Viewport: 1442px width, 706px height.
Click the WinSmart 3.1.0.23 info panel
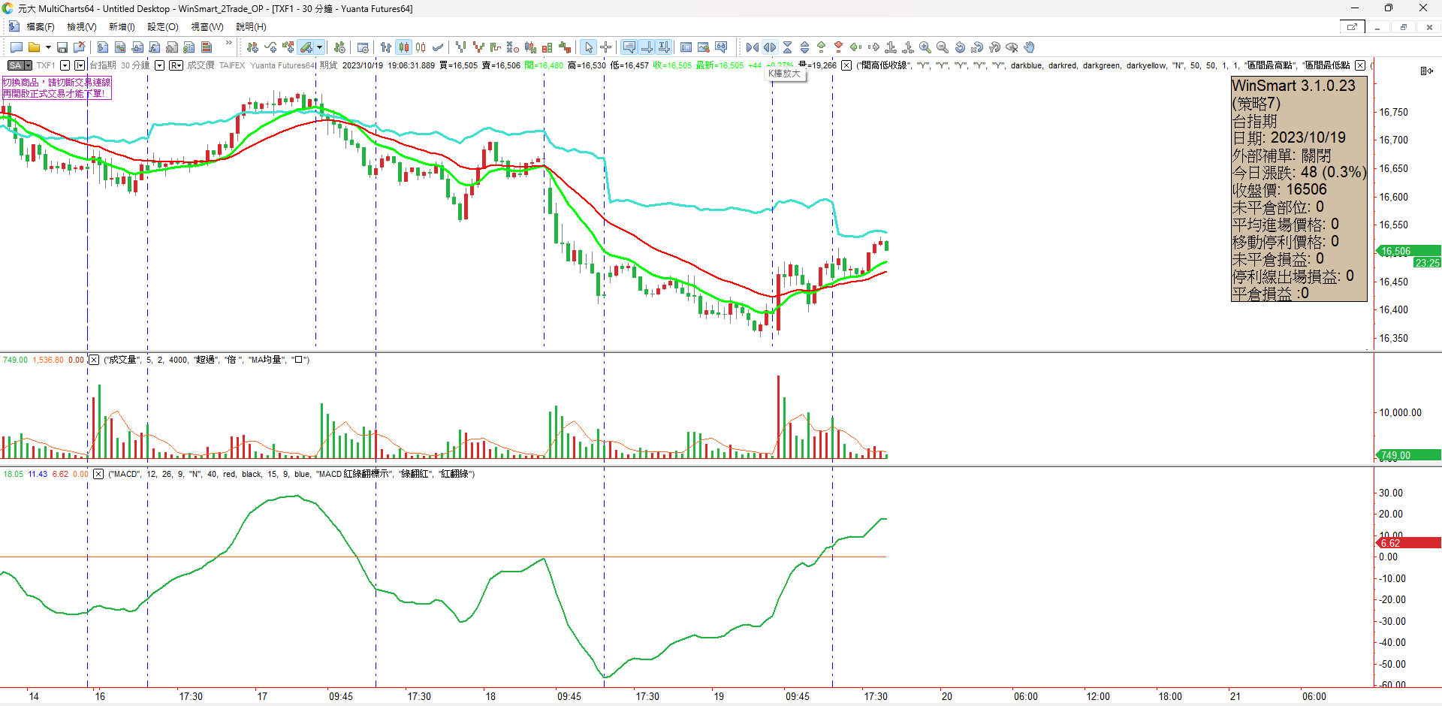[1299, 189]
